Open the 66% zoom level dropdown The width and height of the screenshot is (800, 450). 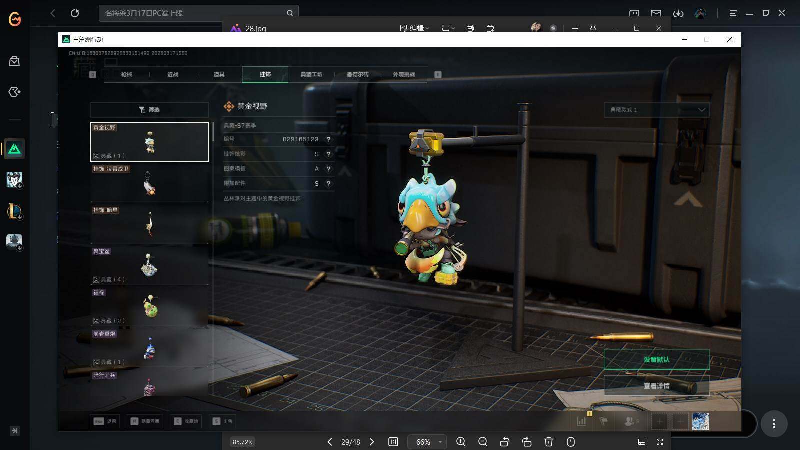[426, 442]
